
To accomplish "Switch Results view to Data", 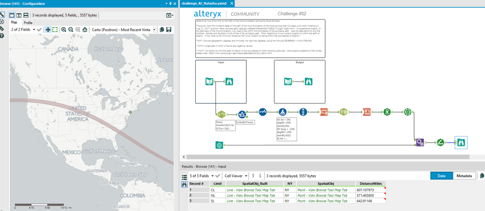I will (441, 176).
